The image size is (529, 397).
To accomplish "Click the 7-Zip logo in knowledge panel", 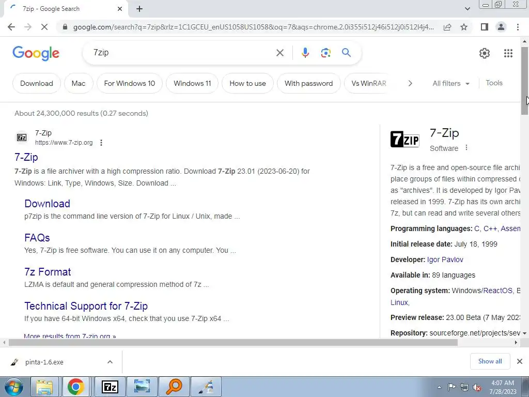I will (405, 139).
